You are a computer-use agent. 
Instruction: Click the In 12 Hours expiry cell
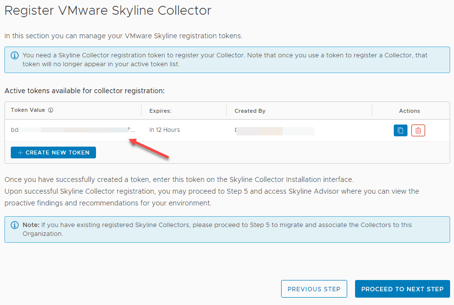[165, 130]
